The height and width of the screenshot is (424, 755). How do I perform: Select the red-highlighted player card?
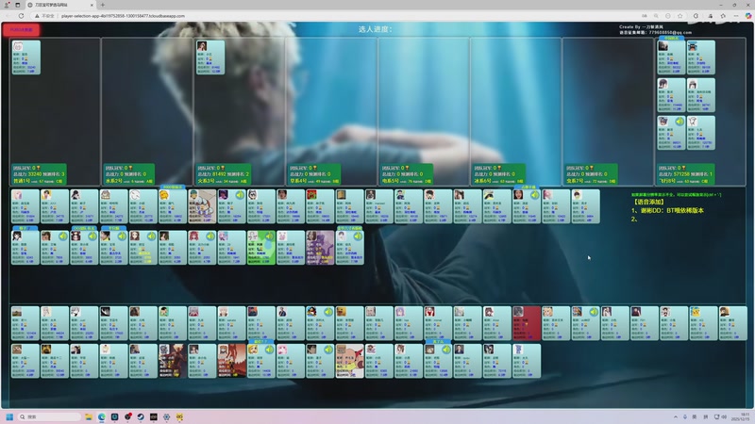pos(527,323)
